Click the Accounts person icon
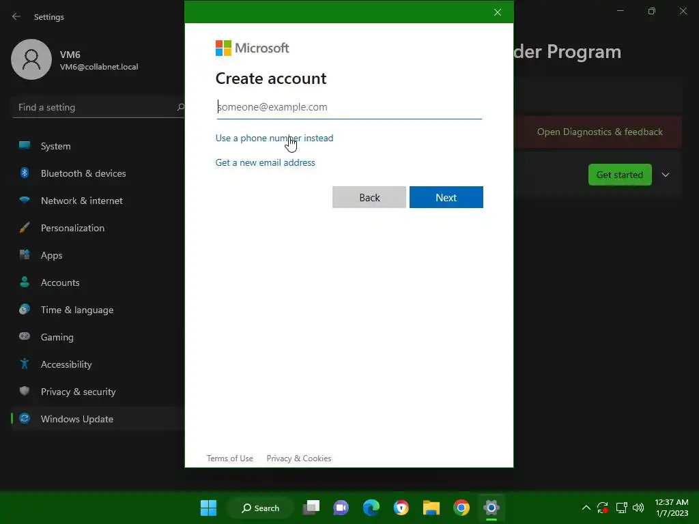The height and width of the screenshot is (524, 699). point(25,282)
